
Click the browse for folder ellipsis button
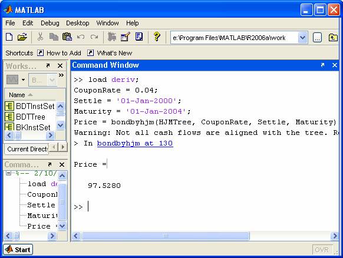pyautogui.click(x=317, y=38)
